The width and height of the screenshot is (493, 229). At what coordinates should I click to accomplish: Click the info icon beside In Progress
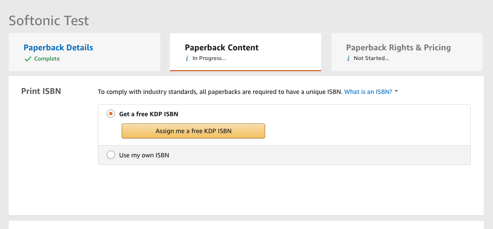(187, 59)
